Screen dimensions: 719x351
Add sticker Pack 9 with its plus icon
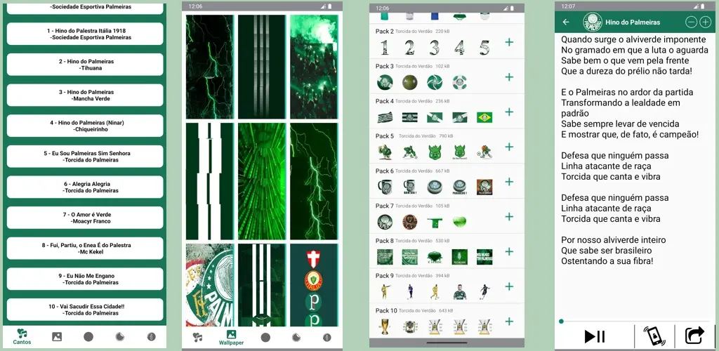point(509,286)
